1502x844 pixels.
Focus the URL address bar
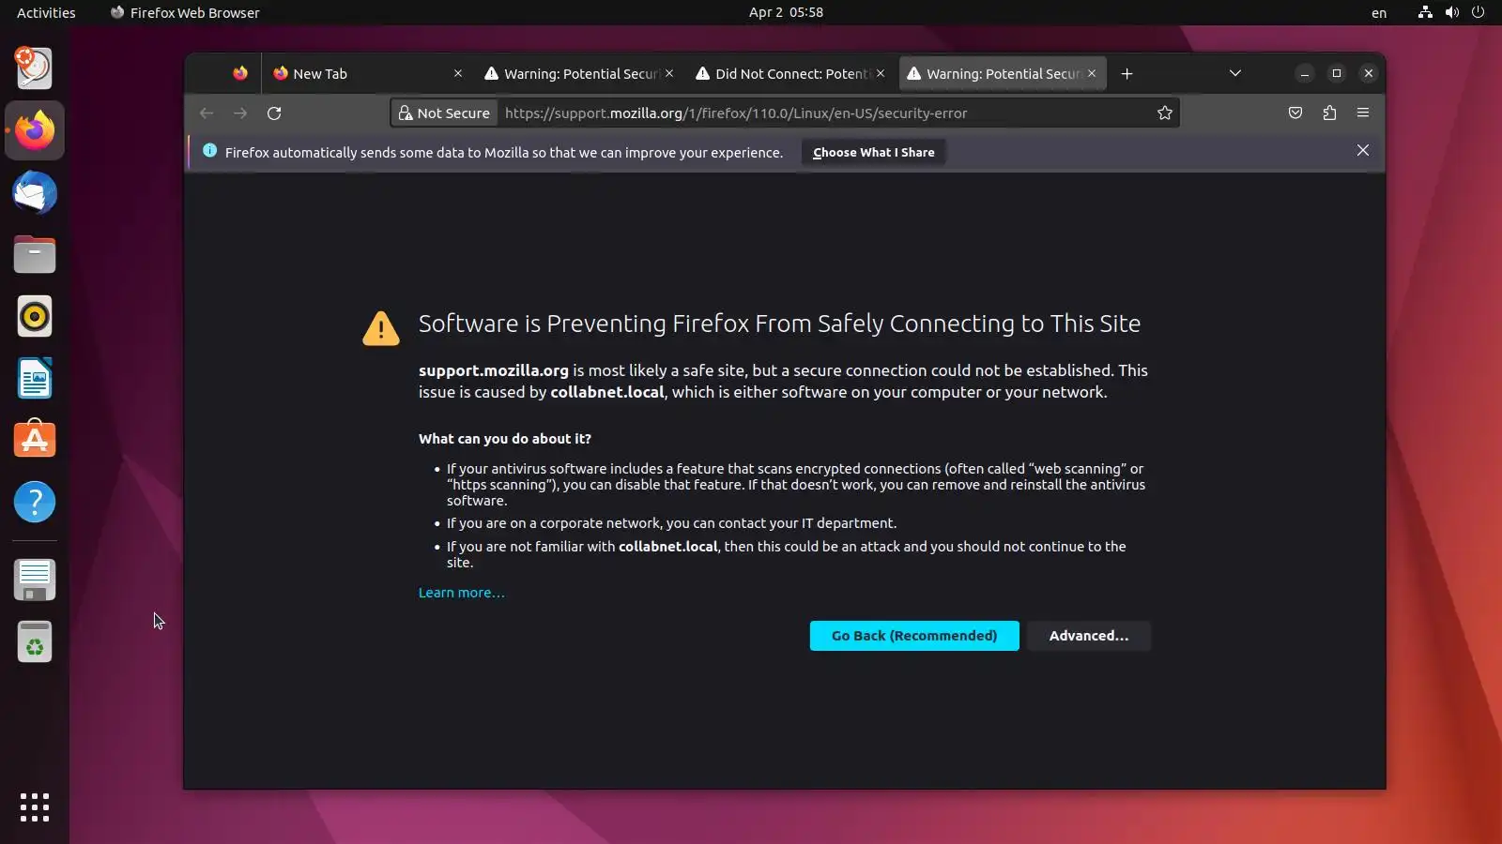pos(826,113)
